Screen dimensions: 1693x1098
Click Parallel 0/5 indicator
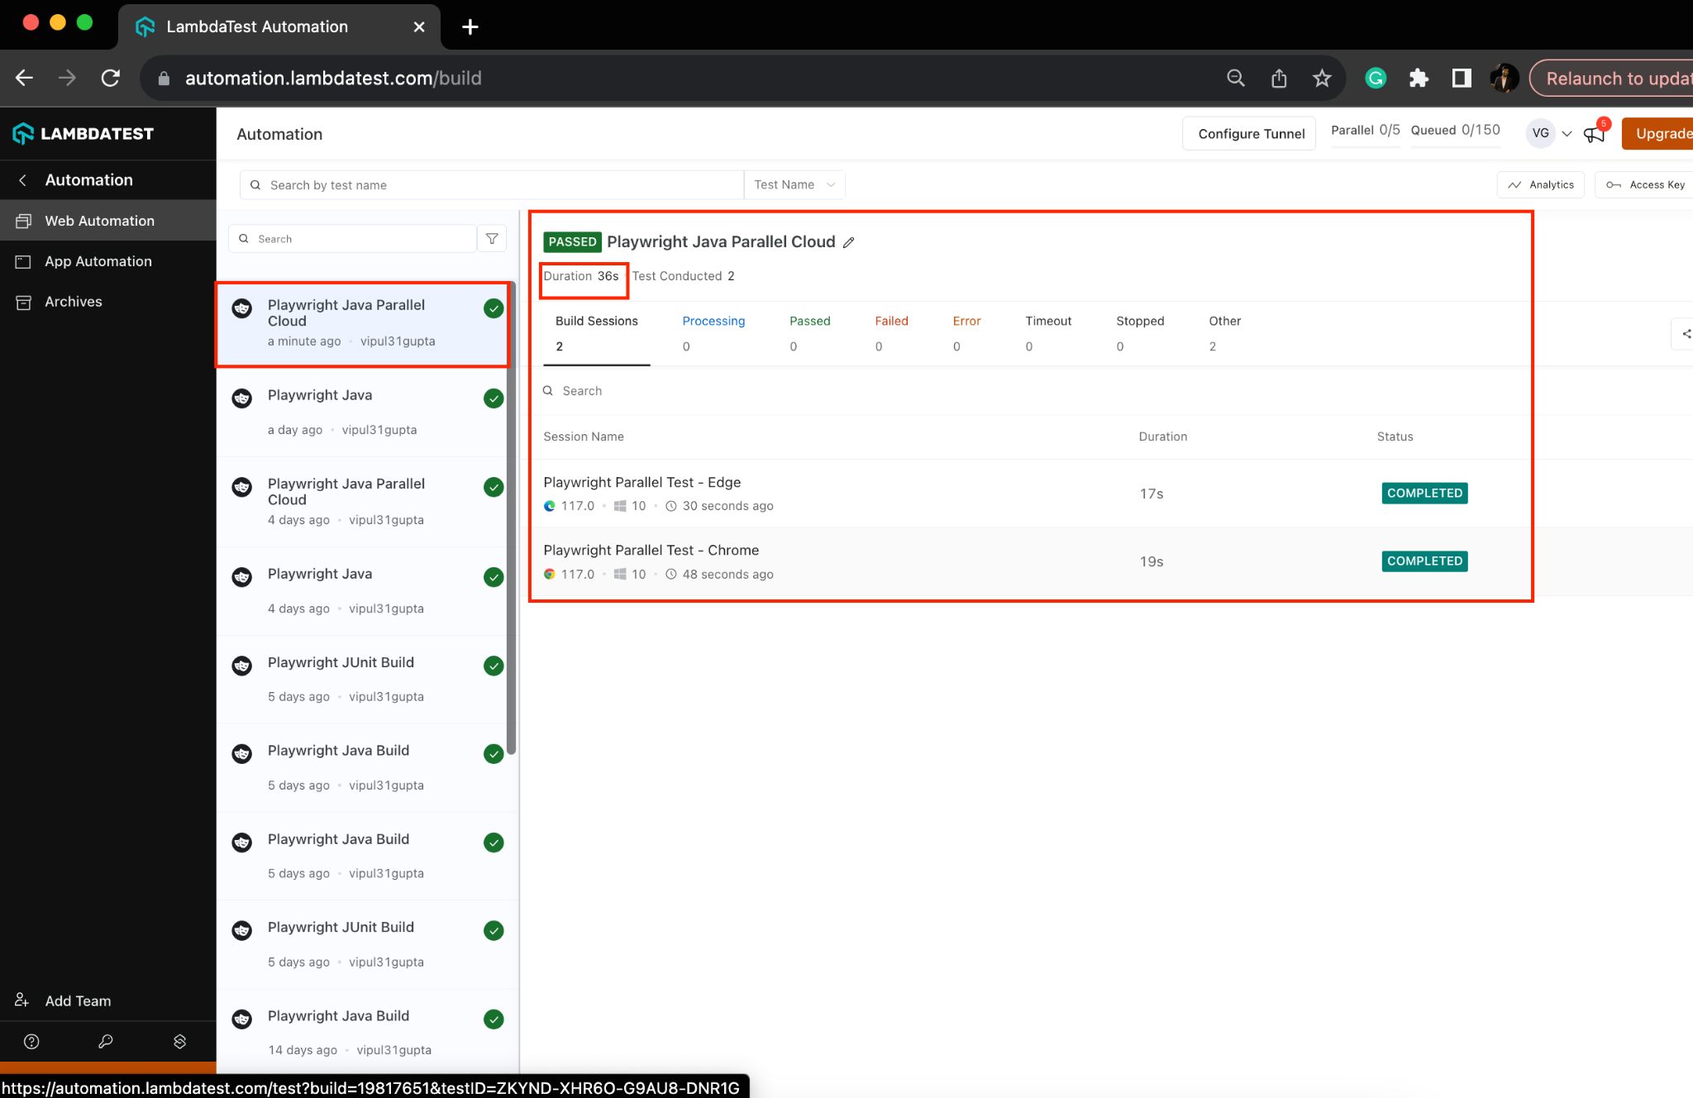click(x=1366, y=131)
